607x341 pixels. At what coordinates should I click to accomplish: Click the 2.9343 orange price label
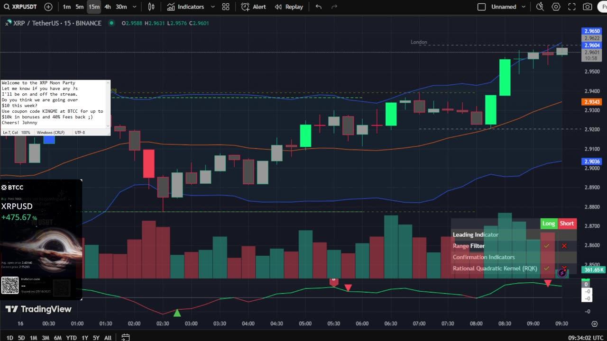pyautogui.click(x=591, y=102)
